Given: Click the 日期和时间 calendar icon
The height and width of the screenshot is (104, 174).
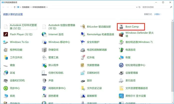Looking at the screenshot, I should 83,73.
